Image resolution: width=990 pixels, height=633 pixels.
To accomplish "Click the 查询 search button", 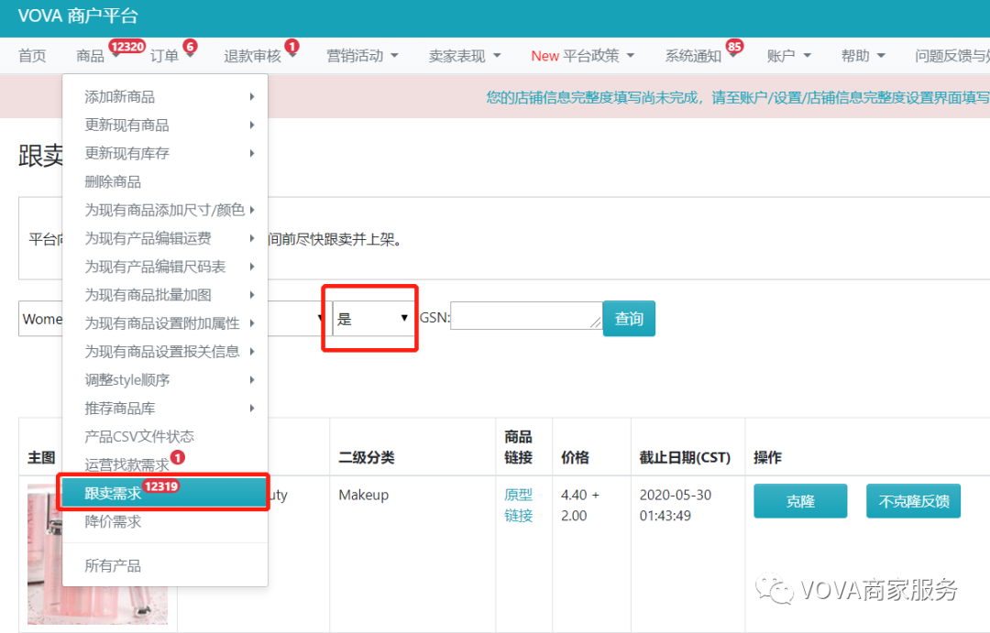I will point(629,318).
